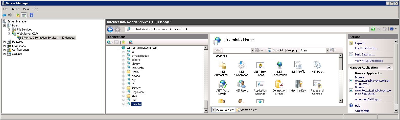Screen dimensions: 400x120
Task: Click inside the Filter text field
Action: click(x=237, y=50)
